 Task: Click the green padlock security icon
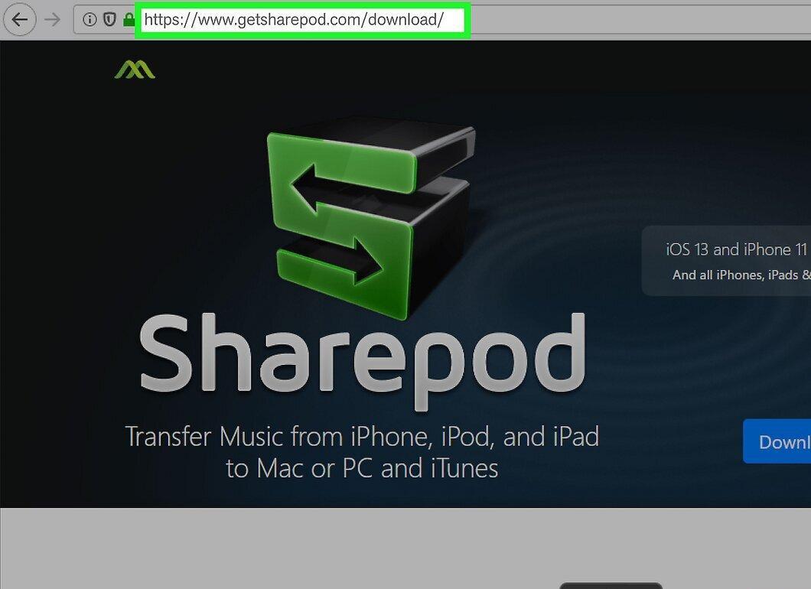129,20
